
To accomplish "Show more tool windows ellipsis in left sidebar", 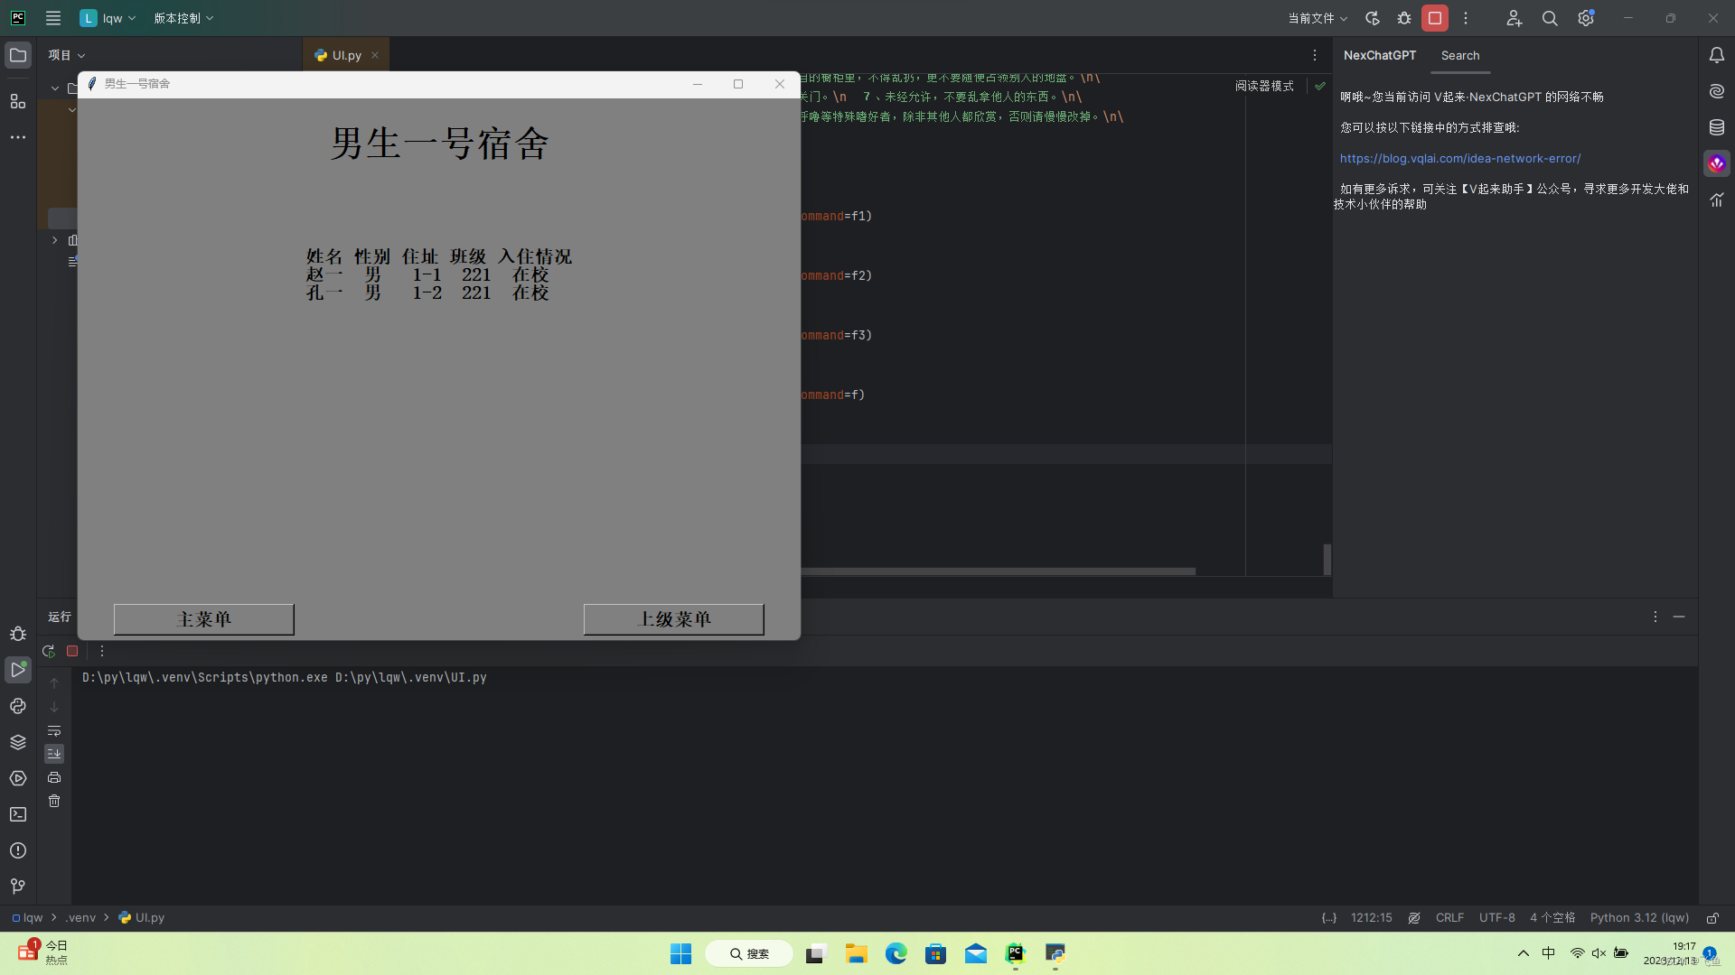I will (18, 137).
